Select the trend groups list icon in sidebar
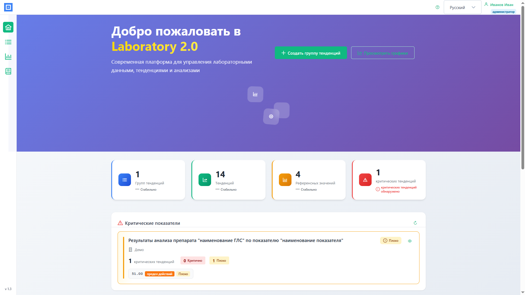The width and height of the screenshot is (525, 295). [x=8, y=42]
